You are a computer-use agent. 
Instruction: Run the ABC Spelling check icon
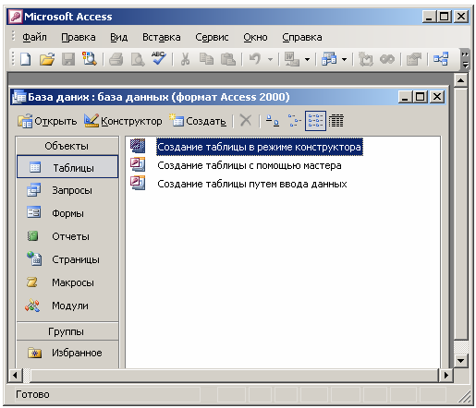pyautogui.click(x=159, y=58)
